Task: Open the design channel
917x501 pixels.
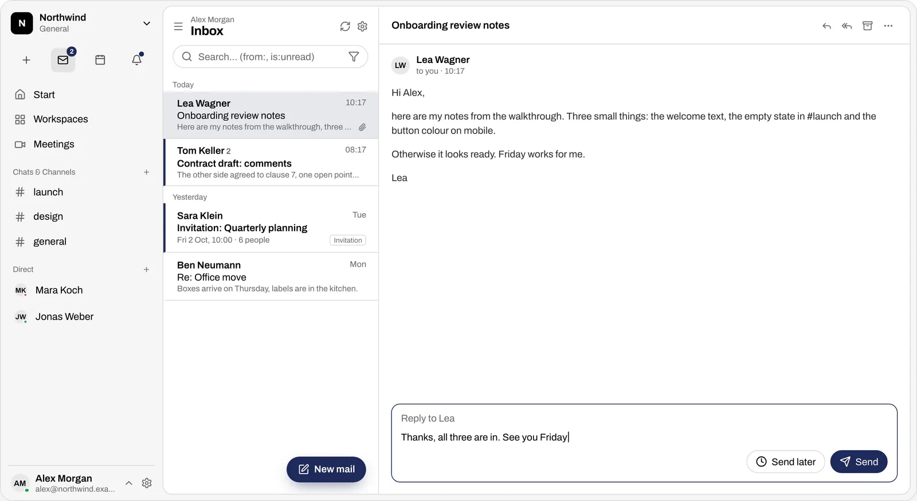Action: click(81, 216)
